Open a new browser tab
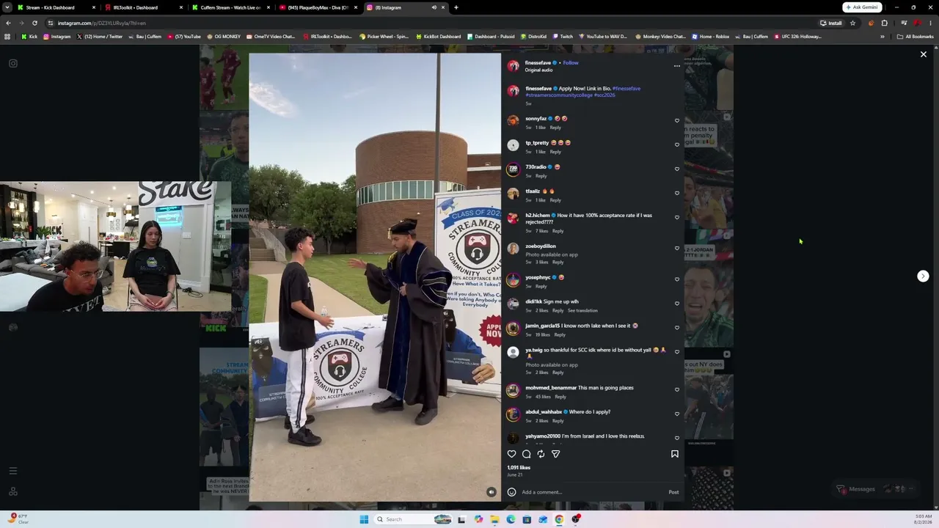The height and width of the screenshot is (528, 939). tap(456, 7)
